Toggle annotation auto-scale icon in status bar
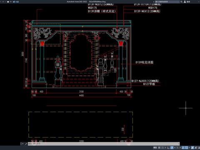Image resolution: width=200 pixels, height=150 pixels. tap(196, 147)
